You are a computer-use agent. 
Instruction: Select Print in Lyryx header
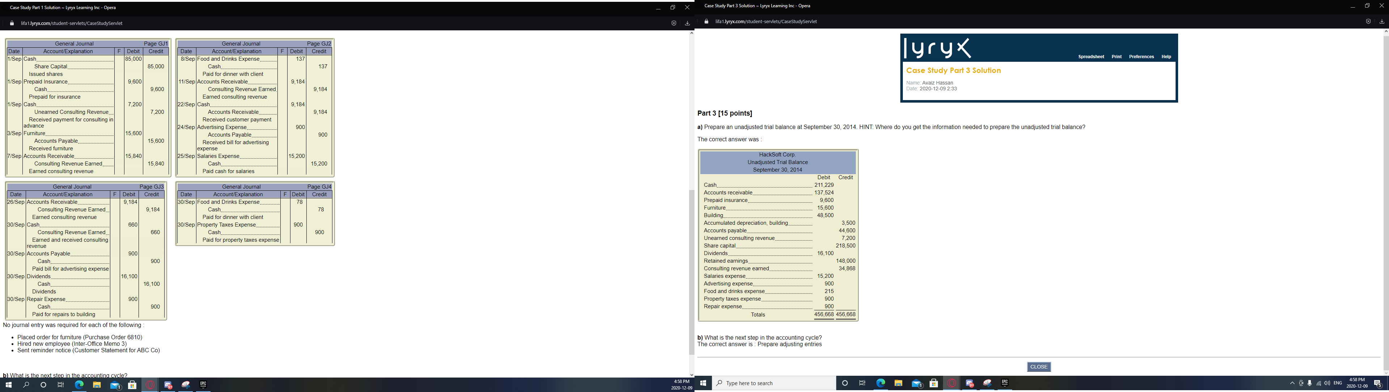(x=1116, y=56)
